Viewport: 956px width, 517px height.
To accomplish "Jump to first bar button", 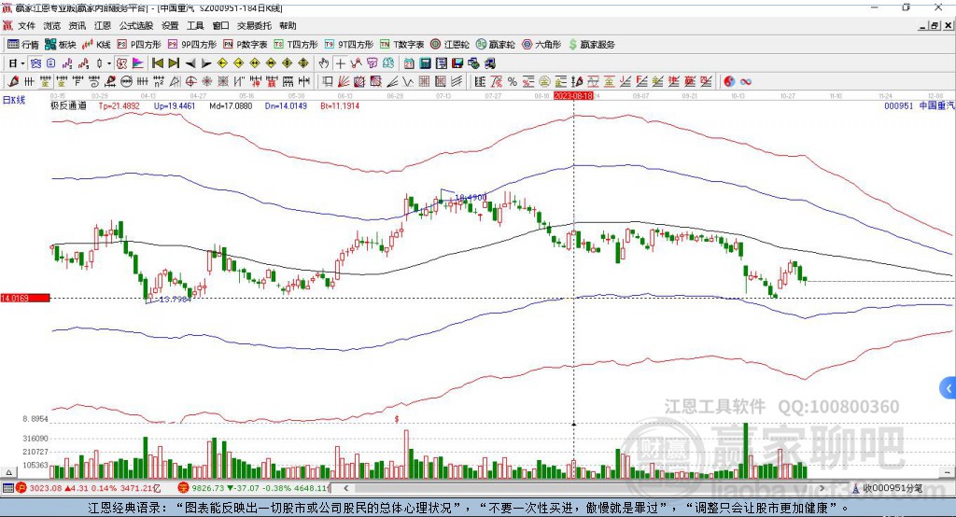I will click(x=157, y=63).
